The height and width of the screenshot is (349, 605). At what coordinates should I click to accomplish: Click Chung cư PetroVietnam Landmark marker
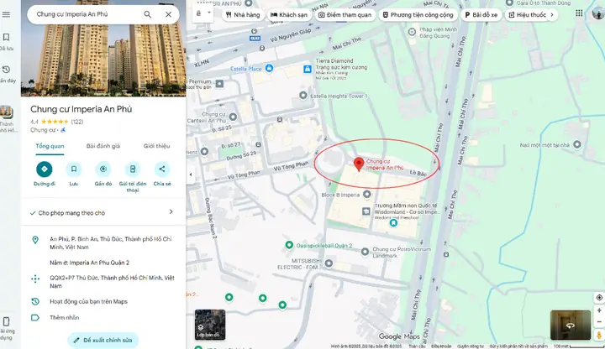coord(365,252)
